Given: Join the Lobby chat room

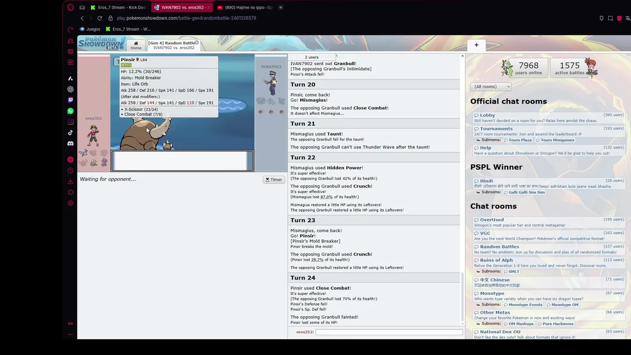Looking at the screenshot, I should pos(549,118).
